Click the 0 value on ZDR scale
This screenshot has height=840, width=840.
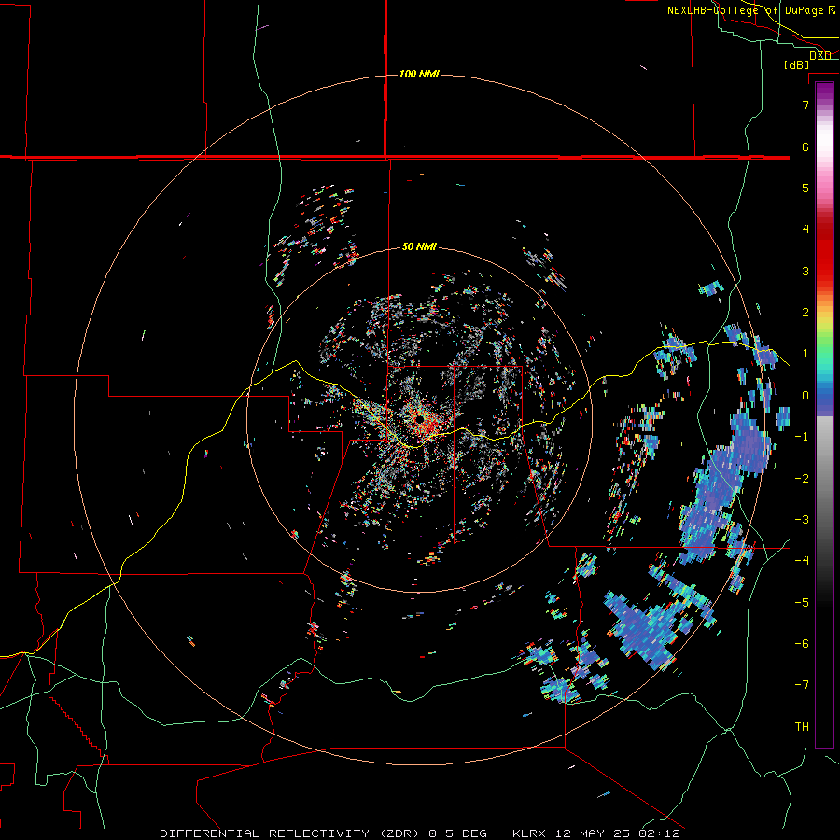coord(805,396)
